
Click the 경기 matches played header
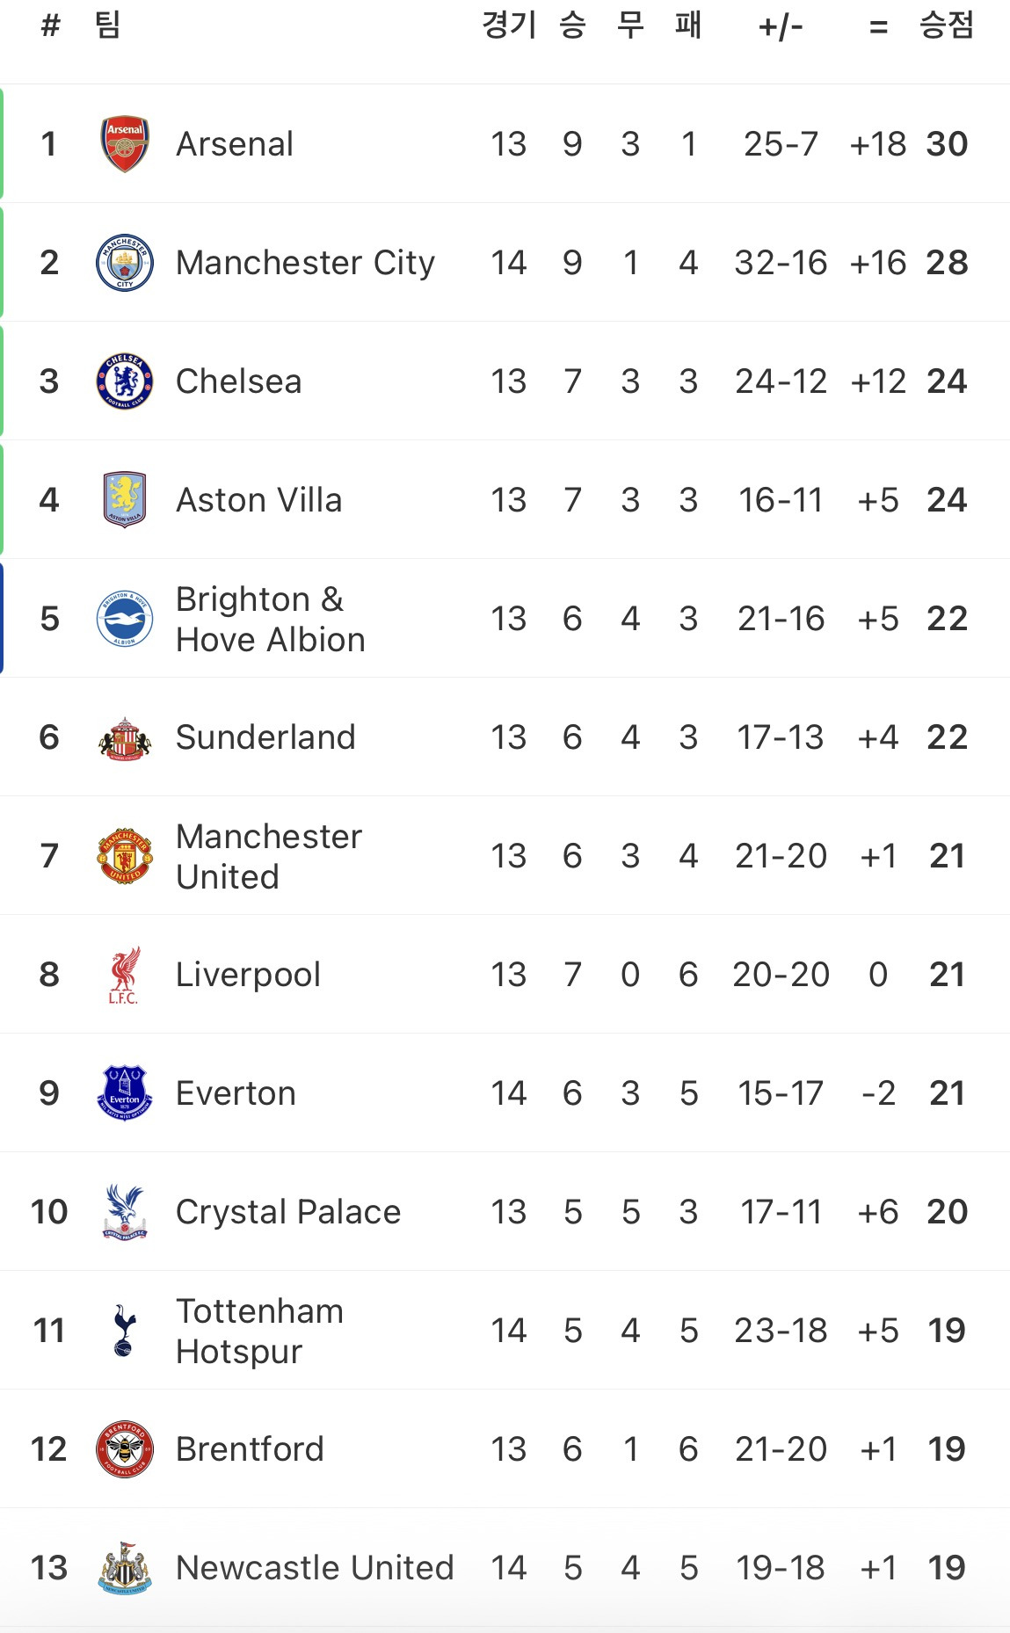508,25
